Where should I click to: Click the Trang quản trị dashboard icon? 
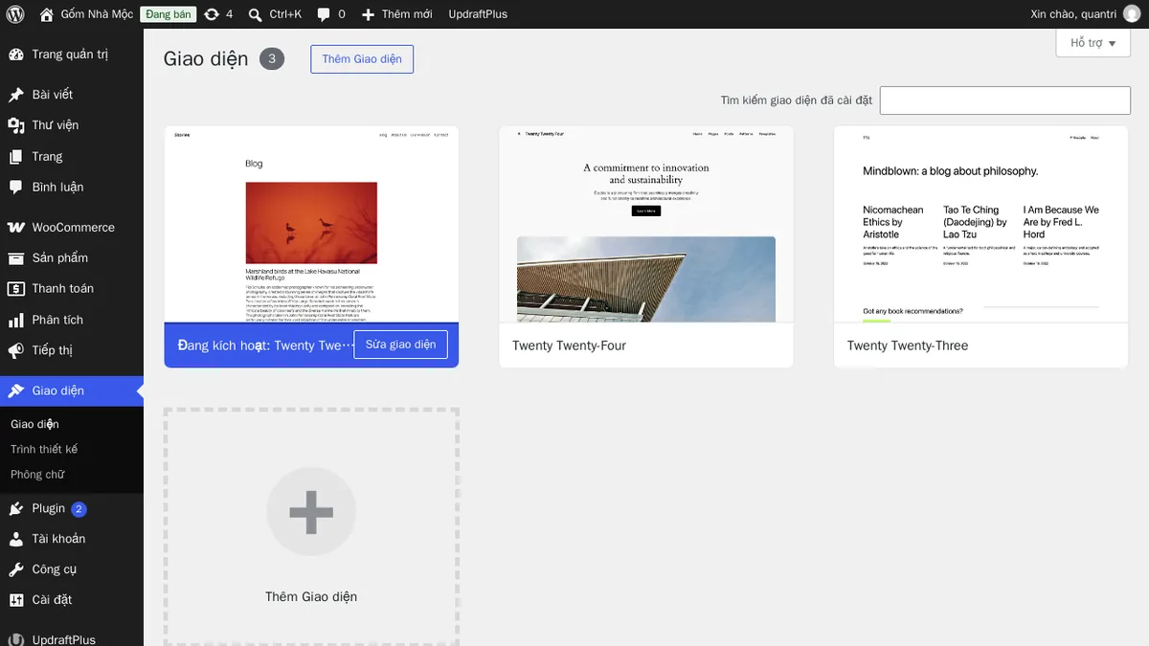16,55
